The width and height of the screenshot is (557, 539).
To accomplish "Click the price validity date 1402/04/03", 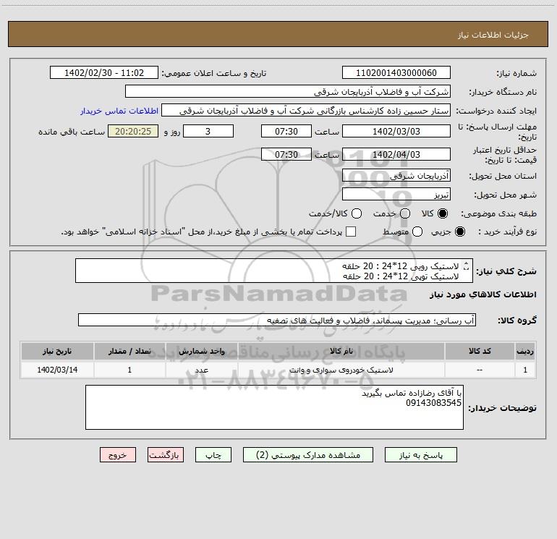I will point(396,154).
